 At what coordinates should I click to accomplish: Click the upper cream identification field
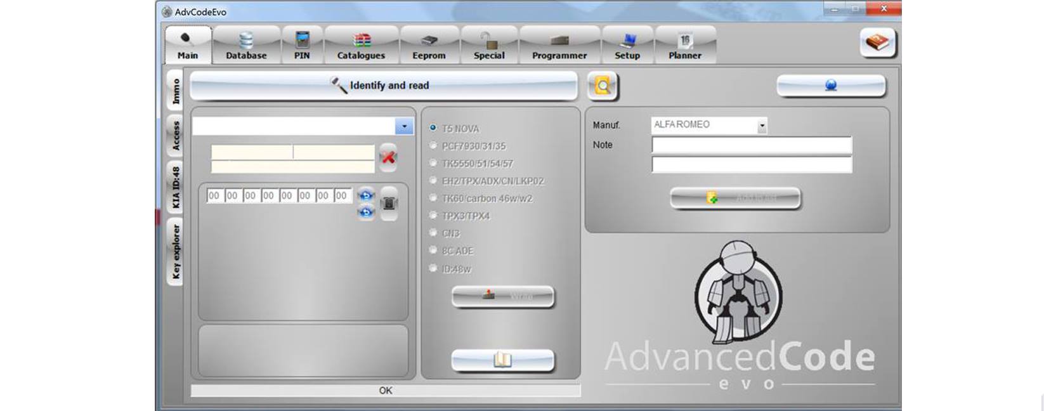292,152
